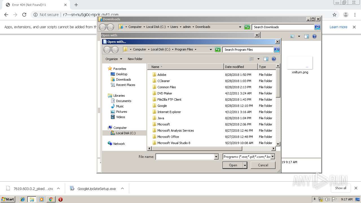
Task: Open the Organize menu dropdown
Action: tap(114, 59)
